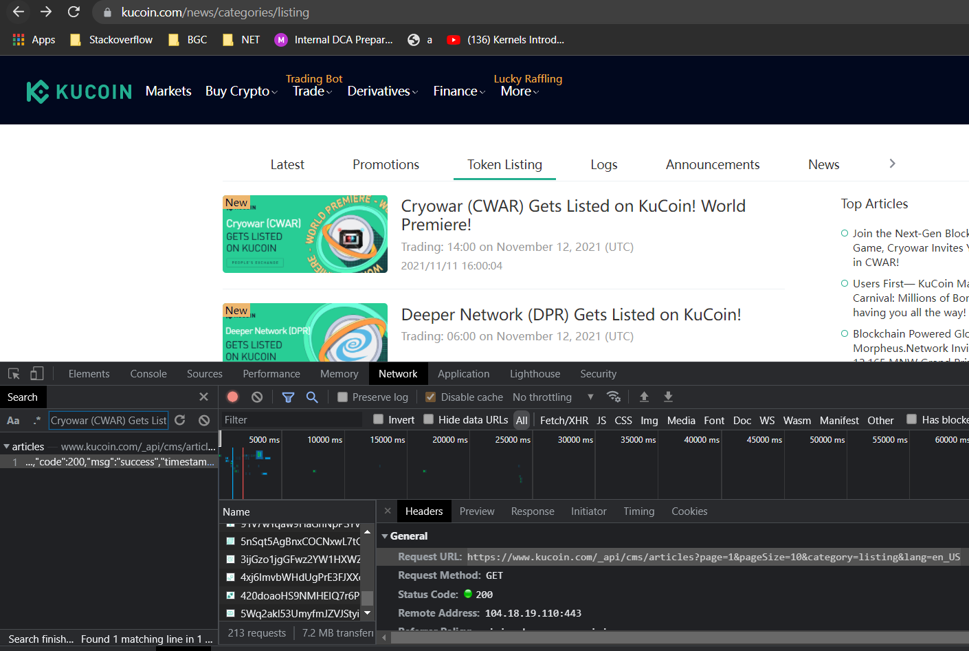The image size is (969, 651).
Task: Enable the Hide data URLs checkbox
Action: click(x=428, y=419)
